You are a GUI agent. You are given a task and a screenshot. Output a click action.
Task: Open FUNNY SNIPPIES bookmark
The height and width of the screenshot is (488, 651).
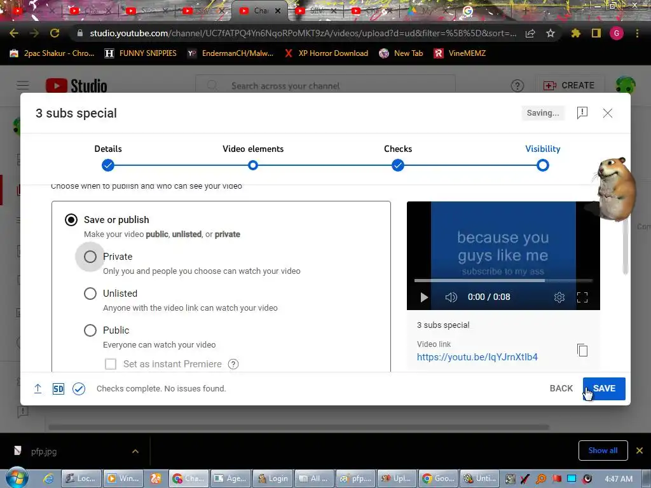pos(140,53)
